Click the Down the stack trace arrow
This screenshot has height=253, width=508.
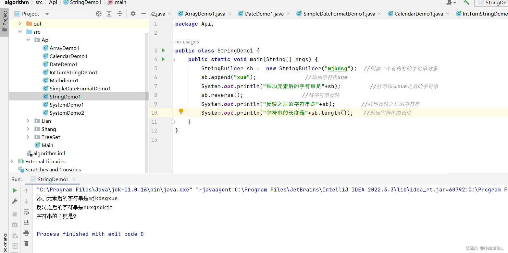click(x=26, y=201)
